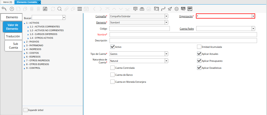Open the settings gear icon
267x115 pixels.
coord(177,9)
